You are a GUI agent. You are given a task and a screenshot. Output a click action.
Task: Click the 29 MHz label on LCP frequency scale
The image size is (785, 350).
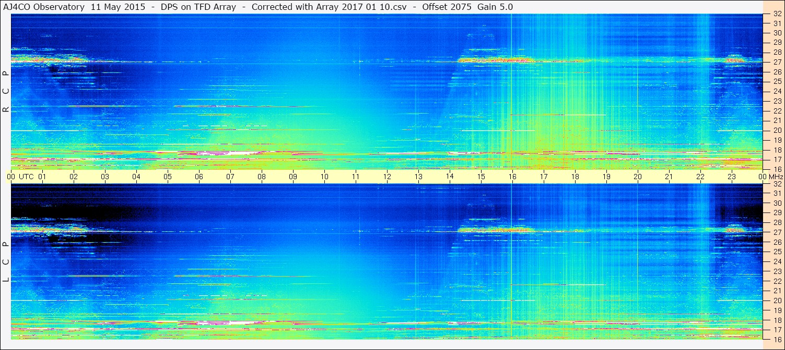(777, 213)
